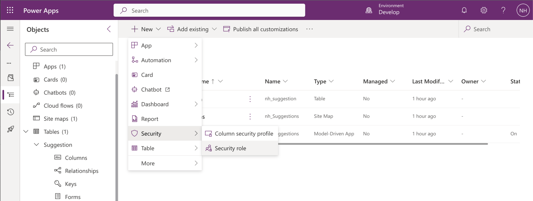Open the settings gear icon

click(484, 10)
